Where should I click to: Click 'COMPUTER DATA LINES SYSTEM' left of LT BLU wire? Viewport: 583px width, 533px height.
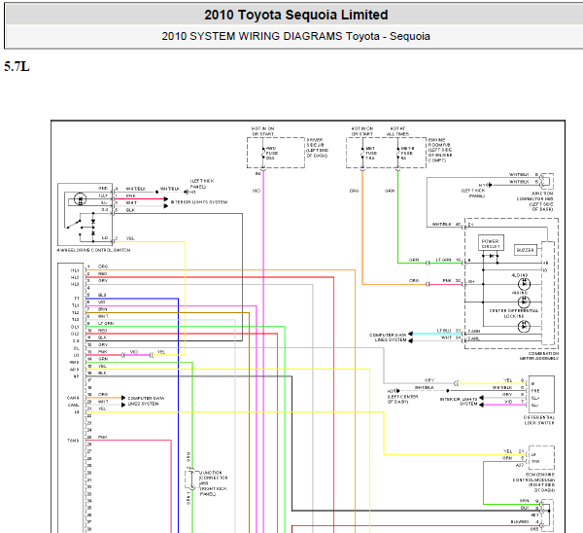tap(388, 338)
